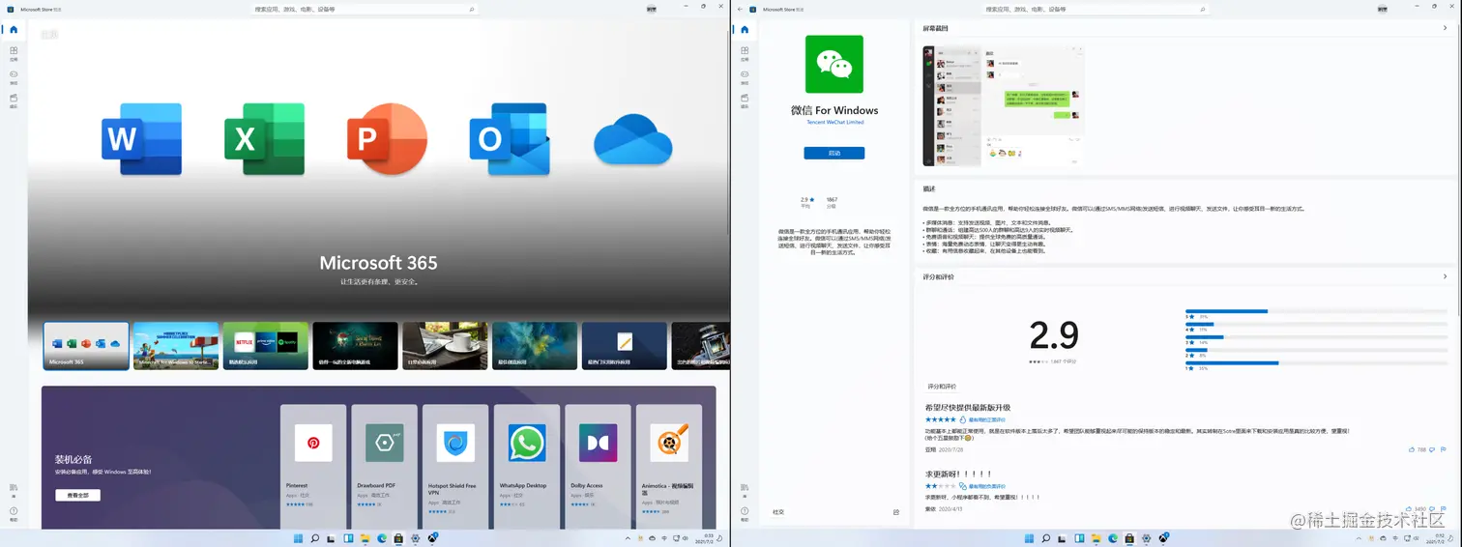Open the Animotica video editor card
1462x547 pixels.
(669, 466)
